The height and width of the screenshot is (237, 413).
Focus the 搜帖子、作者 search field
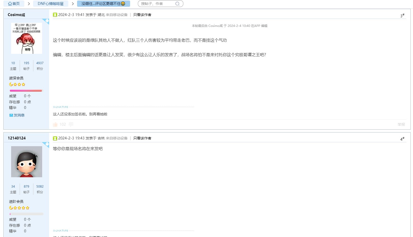coord(157,4)
